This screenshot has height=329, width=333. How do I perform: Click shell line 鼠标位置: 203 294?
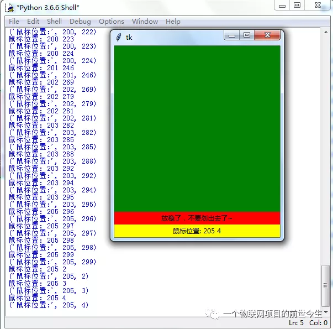point(41,182)
